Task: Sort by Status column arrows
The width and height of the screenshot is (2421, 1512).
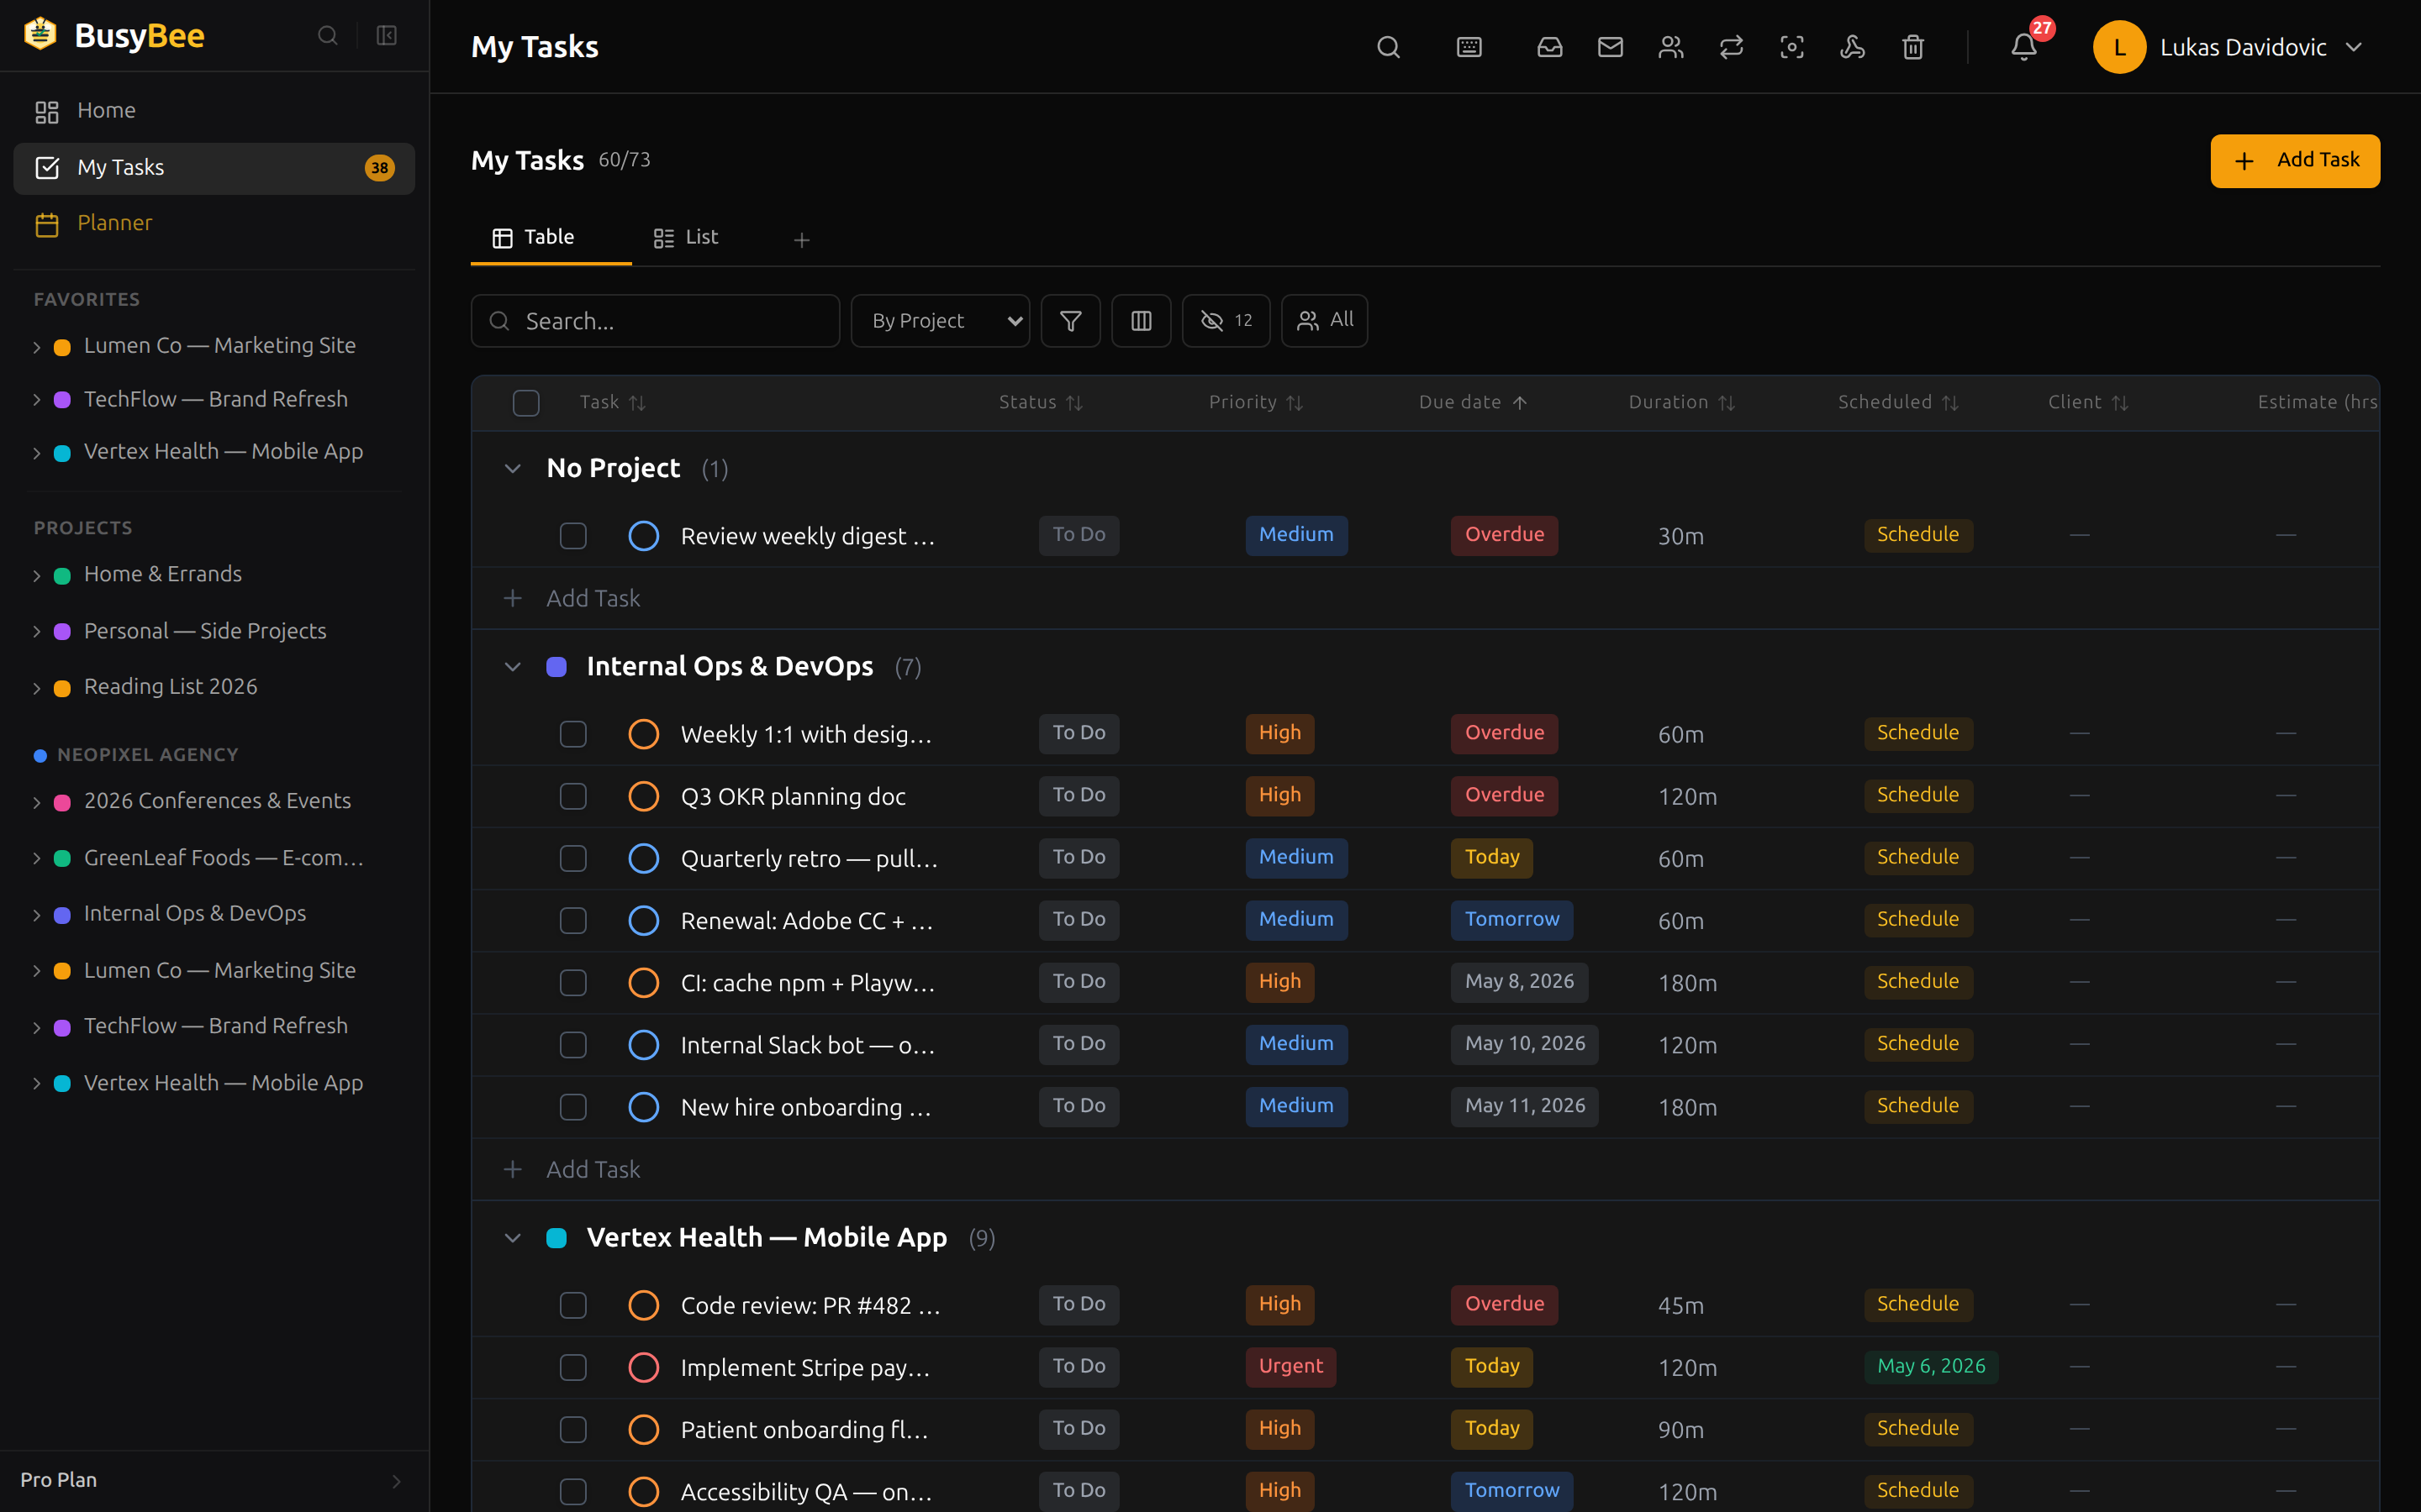Action: pos(1074,403)
